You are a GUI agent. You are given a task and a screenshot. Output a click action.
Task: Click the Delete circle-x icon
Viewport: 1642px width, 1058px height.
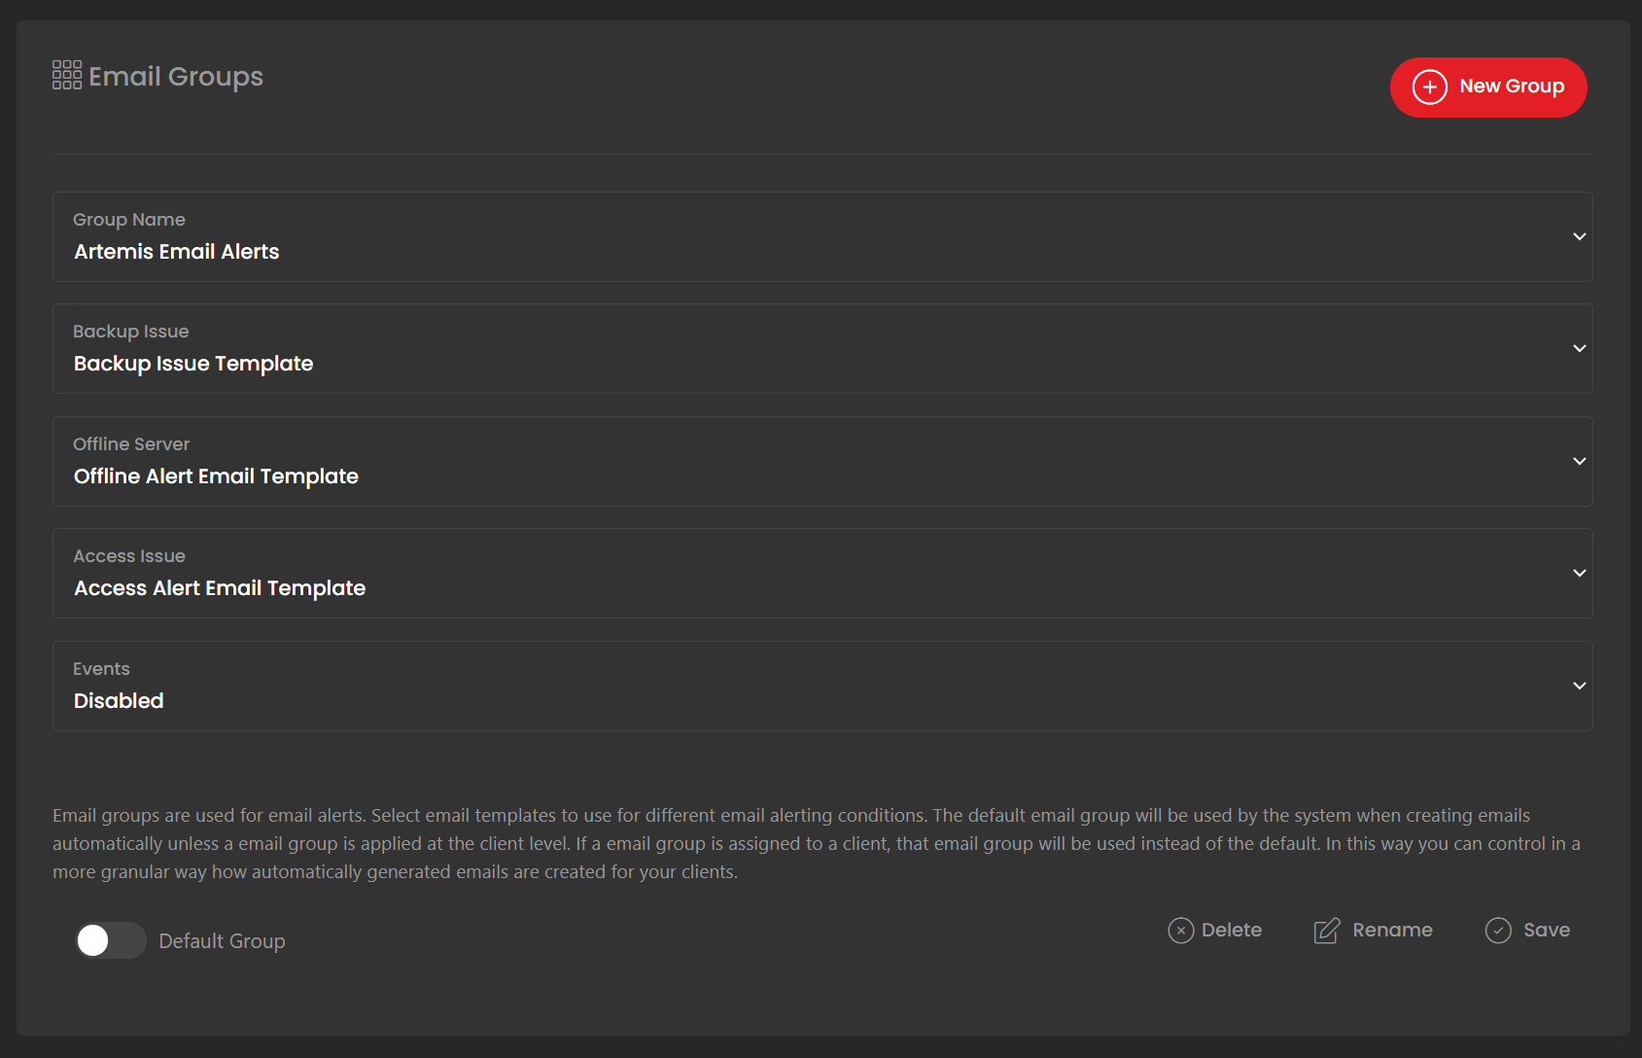[x=1180, y=931]
